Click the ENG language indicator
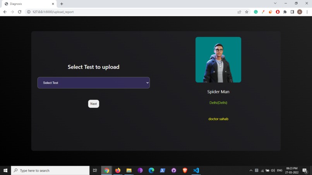312x175 pixels. tap(279, 170)
